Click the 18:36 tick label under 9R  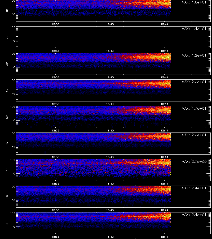pos(55,237)
